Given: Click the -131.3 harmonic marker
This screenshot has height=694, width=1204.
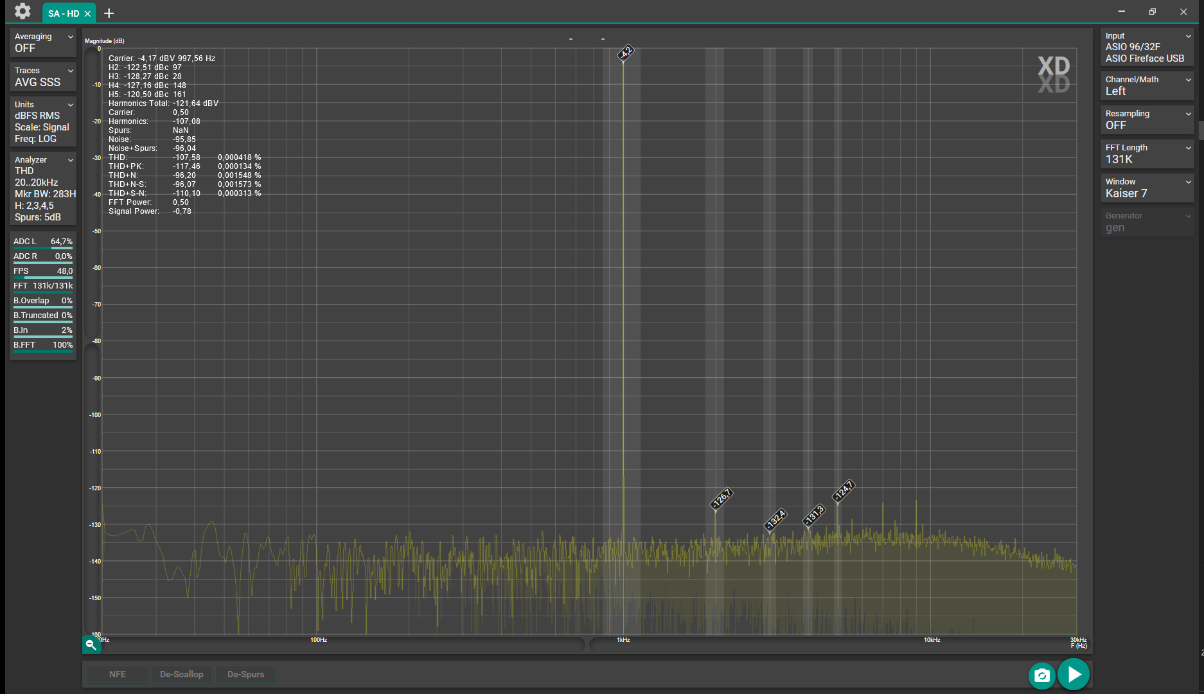Looking at the screenshot, I should [x=814, y=515].
